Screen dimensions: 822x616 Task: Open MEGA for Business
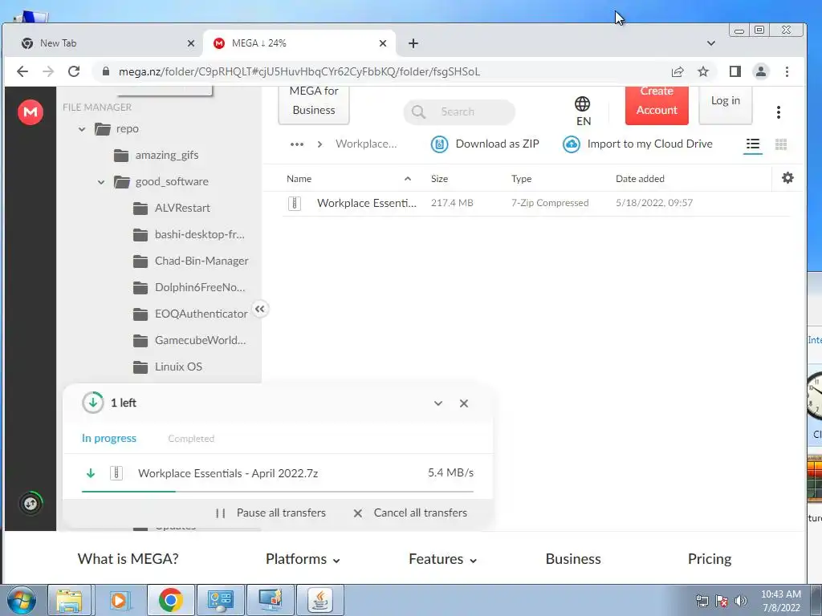314,106
